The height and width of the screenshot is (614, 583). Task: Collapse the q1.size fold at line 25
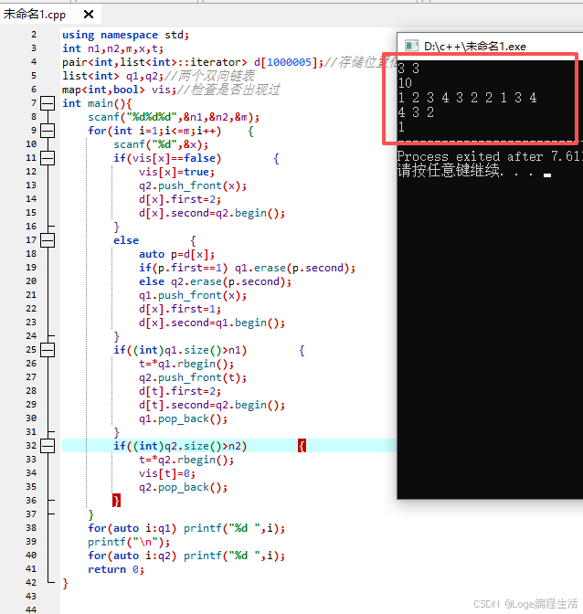point(48,350)
